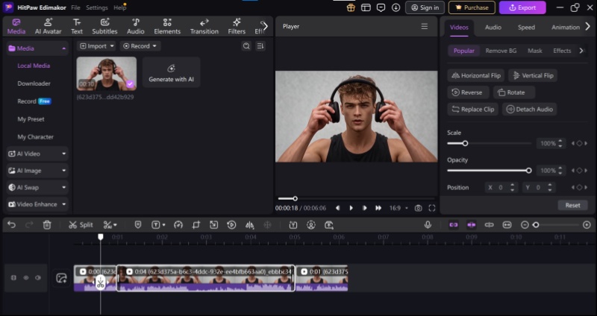597x316 pixels.
Task: Toggle track lock icon on timeline
Action: pos(13,277)
